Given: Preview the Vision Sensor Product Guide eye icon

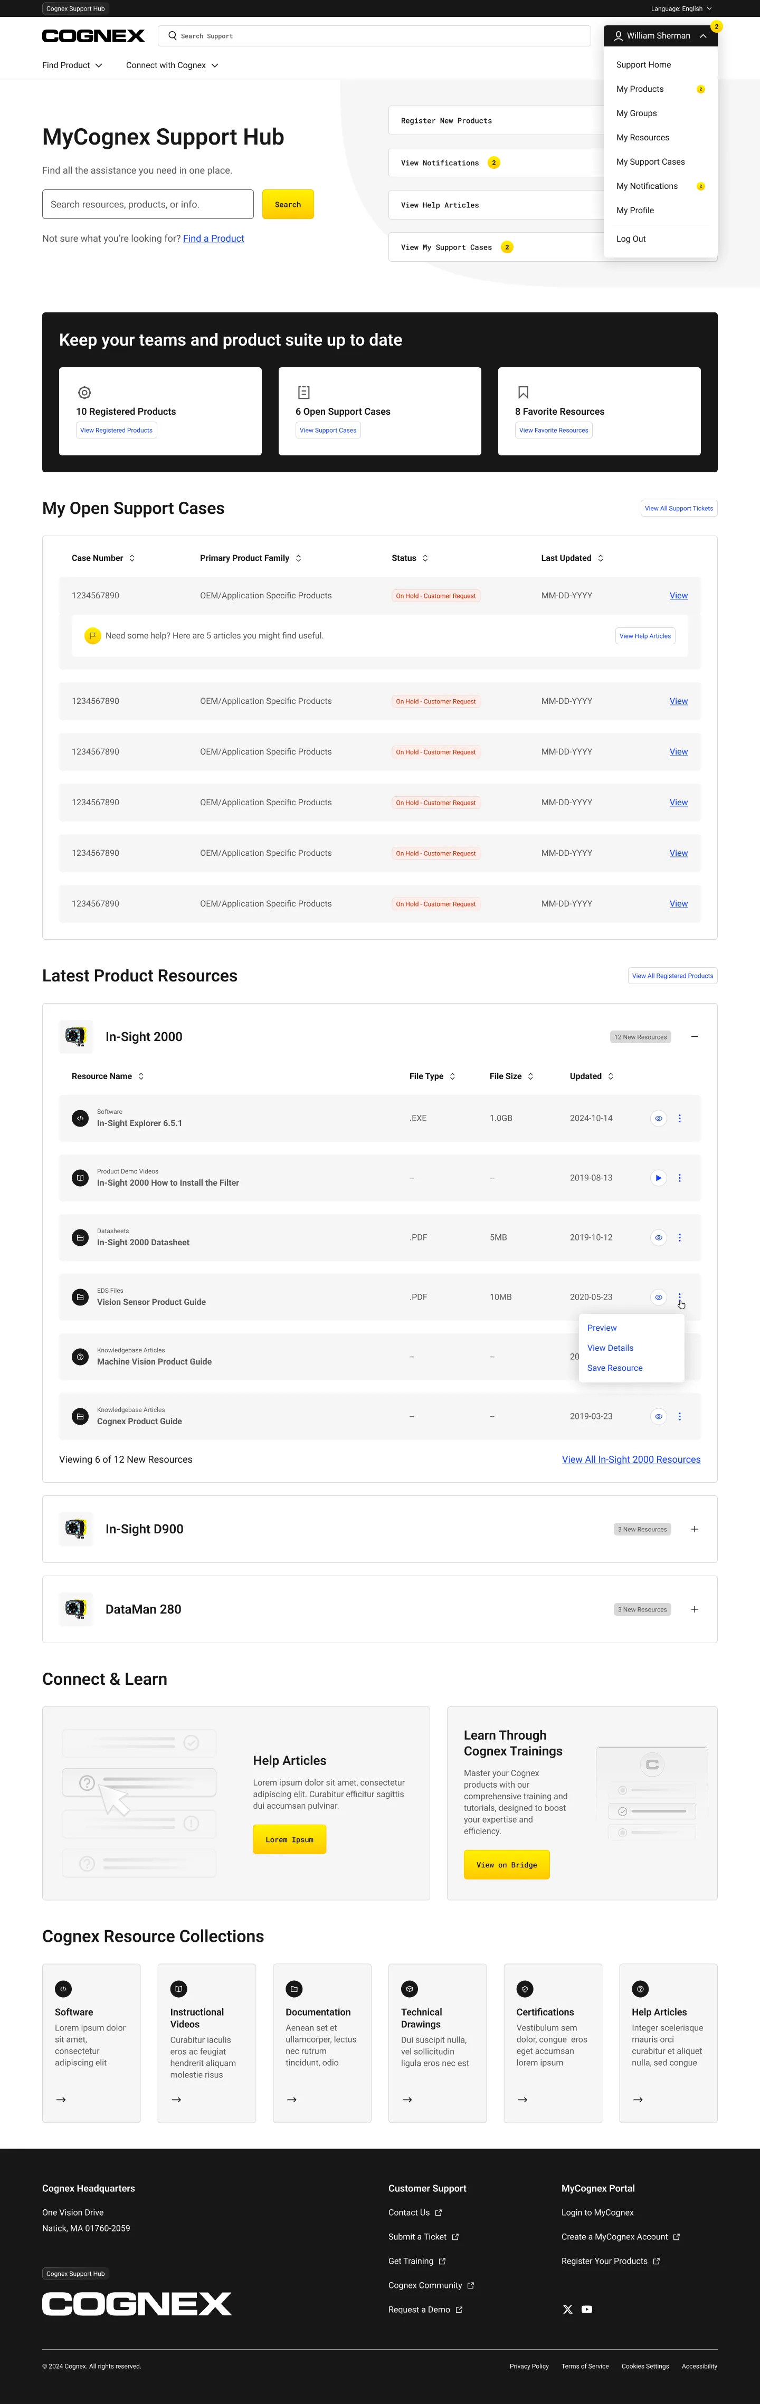Looking at the screenshot, I should (658, 1297).
